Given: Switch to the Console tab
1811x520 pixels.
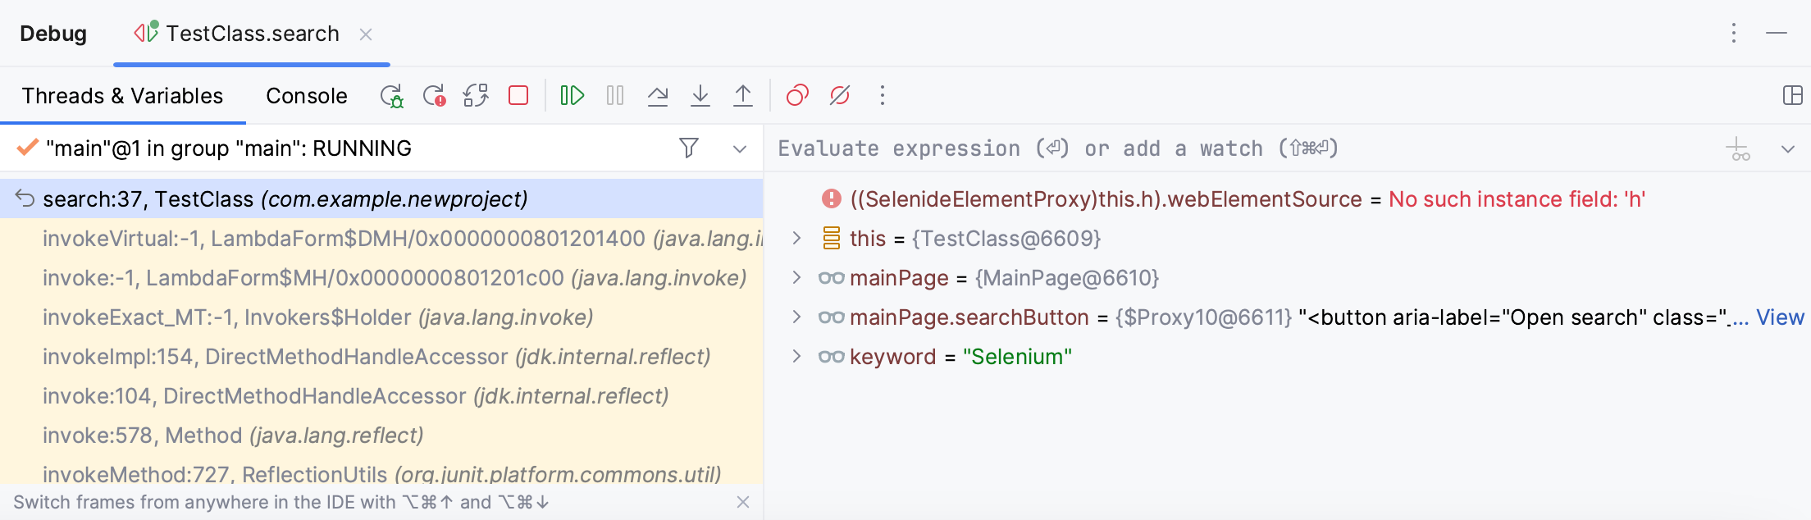Looking at the screenshot, I should (307, 96).
